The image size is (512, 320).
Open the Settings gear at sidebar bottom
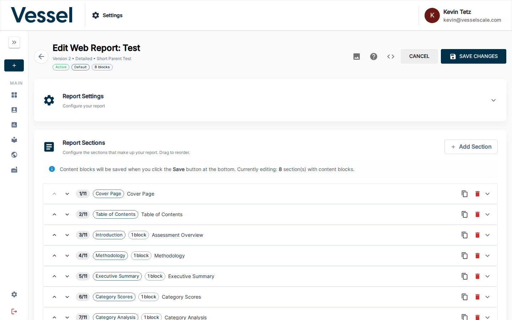pos(14,294)
